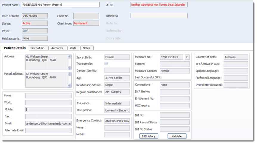Select the Emergency Contact field
257x144 pixels.
point(117,121)
